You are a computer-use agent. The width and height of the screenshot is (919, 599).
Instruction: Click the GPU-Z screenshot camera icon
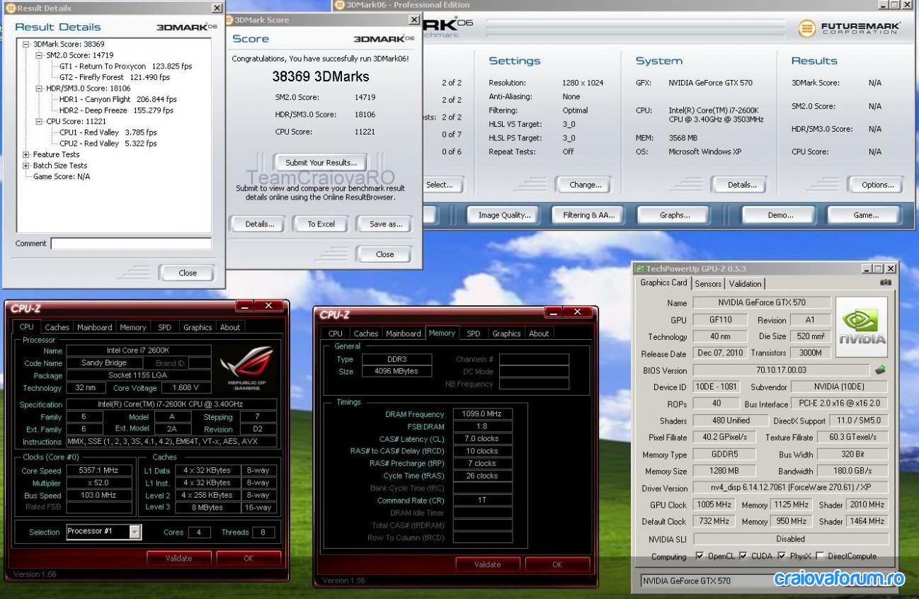click(x=886, y=283)
